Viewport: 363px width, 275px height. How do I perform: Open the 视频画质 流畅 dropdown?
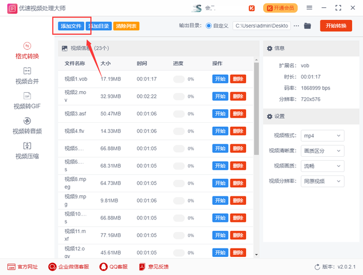point(323,166)
